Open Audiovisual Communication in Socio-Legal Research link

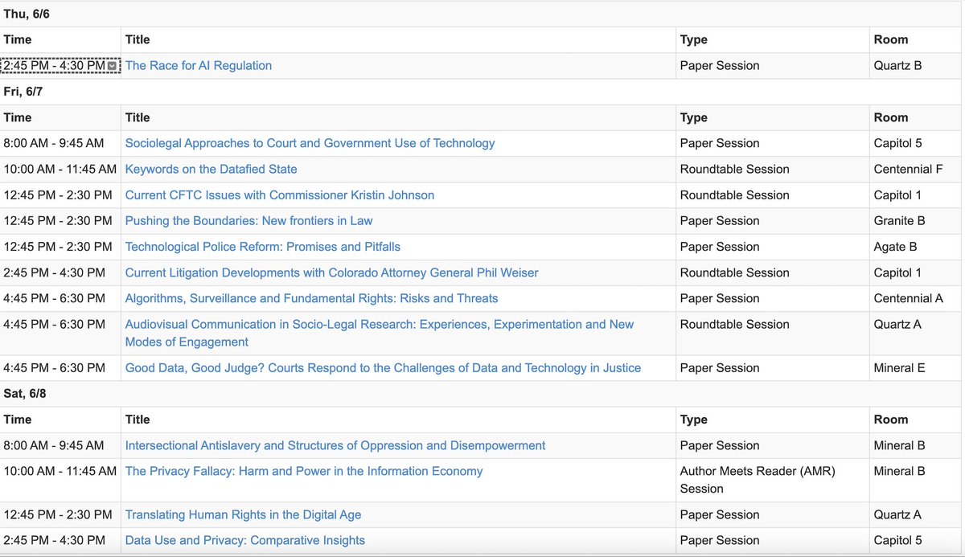[x=380, y=333]
